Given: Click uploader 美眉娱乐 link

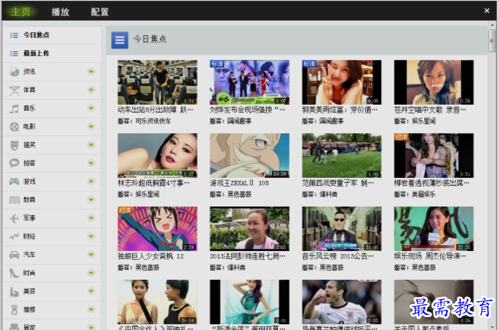Looking at the screenshot, I should [x=424, y=194].
